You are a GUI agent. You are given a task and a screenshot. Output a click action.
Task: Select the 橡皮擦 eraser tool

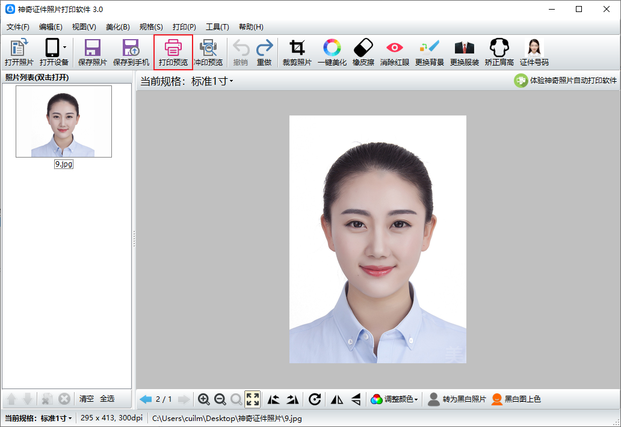(x=363, y=48)
